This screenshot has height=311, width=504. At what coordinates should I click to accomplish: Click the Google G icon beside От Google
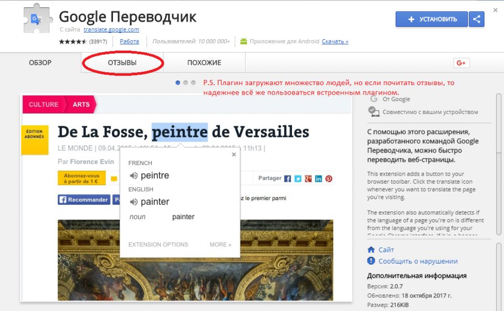pos(374,99)
